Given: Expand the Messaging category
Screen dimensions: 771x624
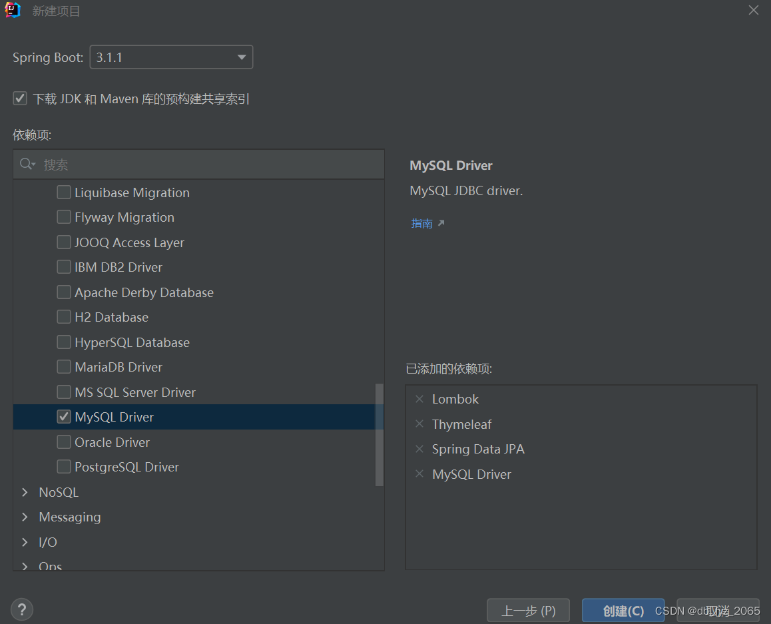Looking at the screenshot, I should [25, 517].
